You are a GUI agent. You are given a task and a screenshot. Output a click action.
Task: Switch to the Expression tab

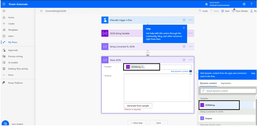226,83
